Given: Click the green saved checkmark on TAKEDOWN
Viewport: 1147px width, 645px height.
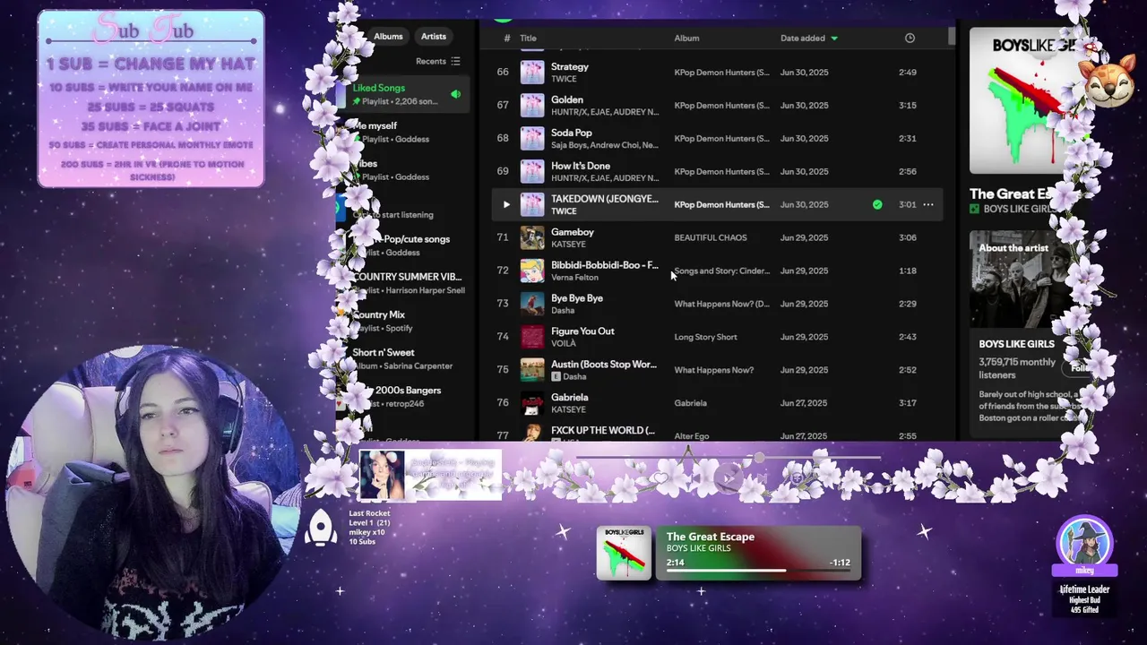Looking at the screenshot, I should pyautogui.click(x=877, y=205).
